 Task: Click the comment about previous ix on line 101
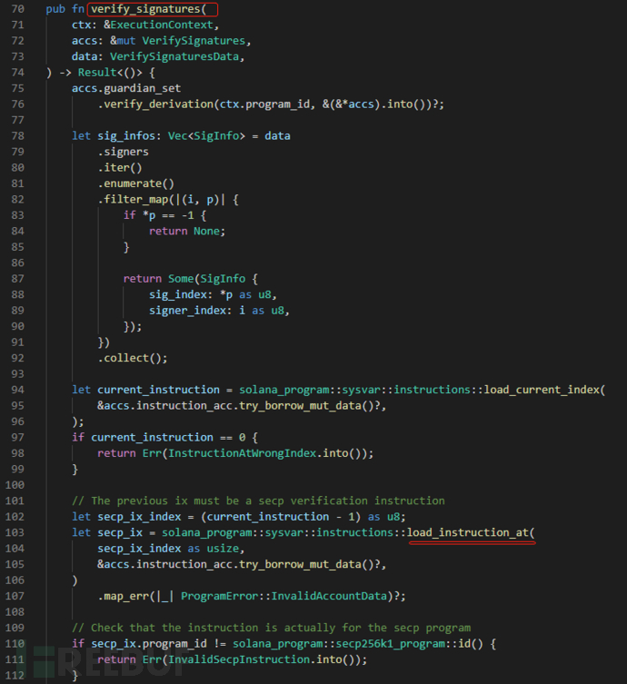(258, 501)
